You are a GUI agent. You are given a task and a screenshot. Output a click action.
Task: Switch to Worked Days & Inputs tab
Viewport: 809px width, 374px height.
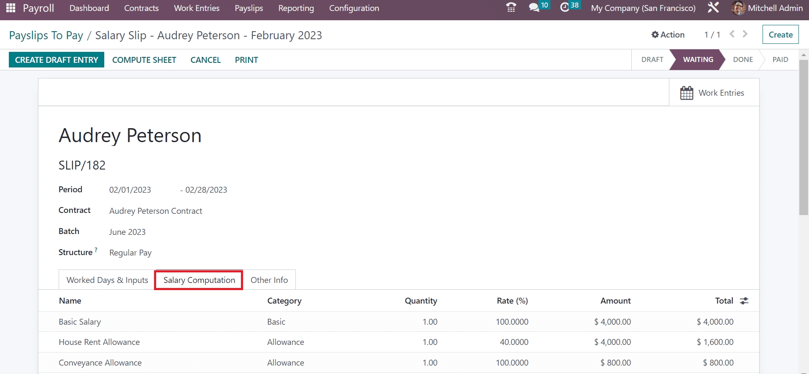(107, 280)
